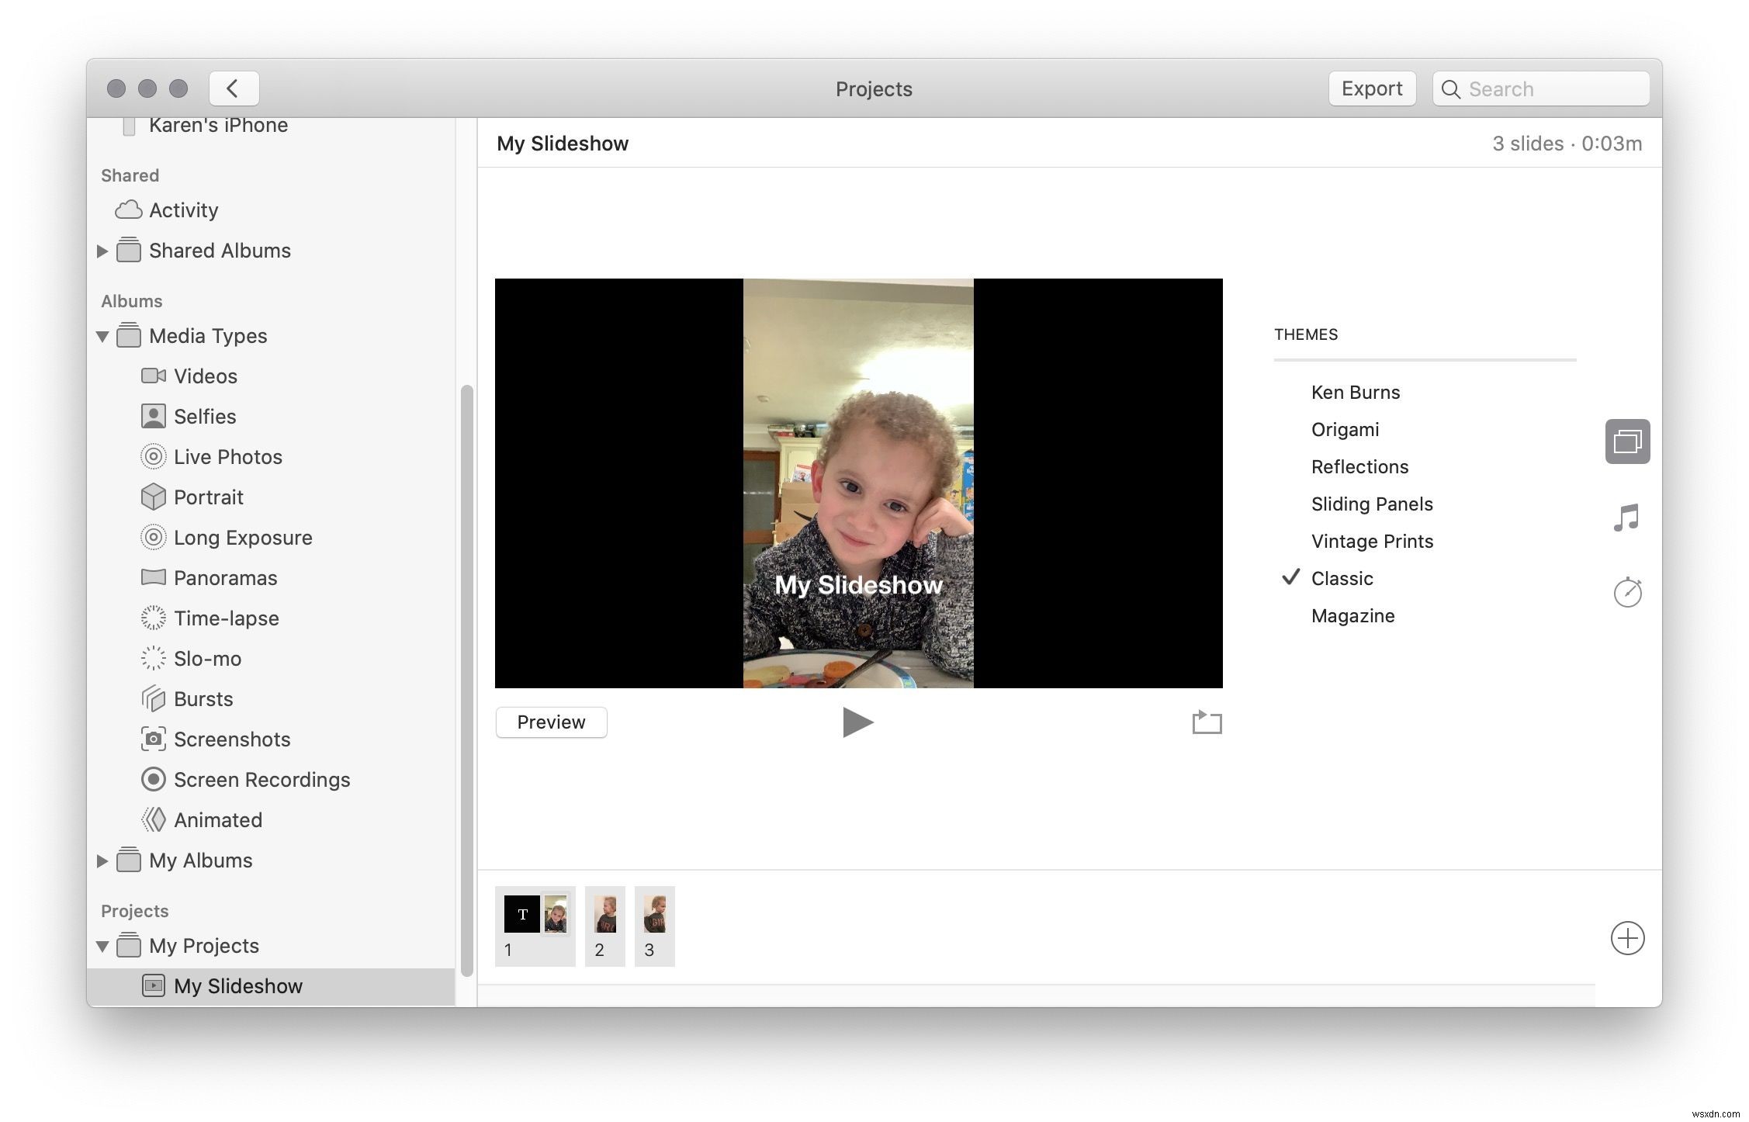This screenshot has height=1122, width=1749.
Task: Click the Animated album icon
Action: [153, 819]
